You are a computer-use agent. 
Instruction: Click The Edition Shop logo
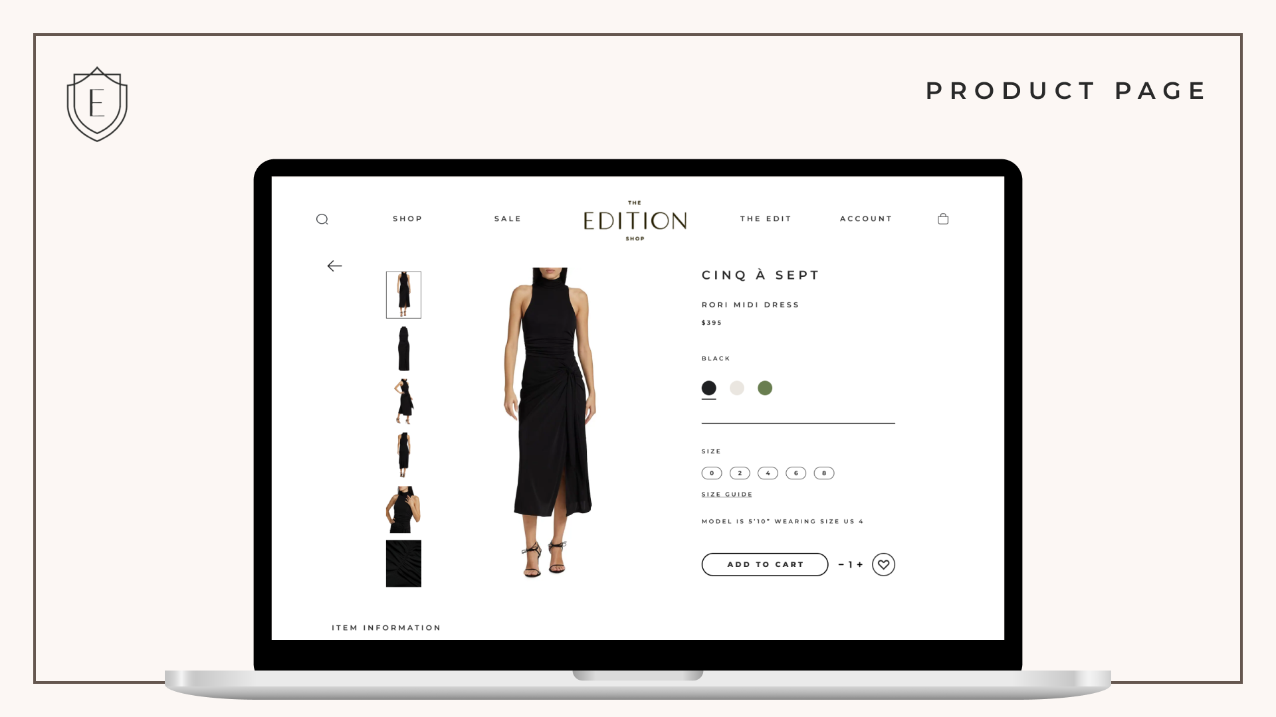(x=635, y=220)
